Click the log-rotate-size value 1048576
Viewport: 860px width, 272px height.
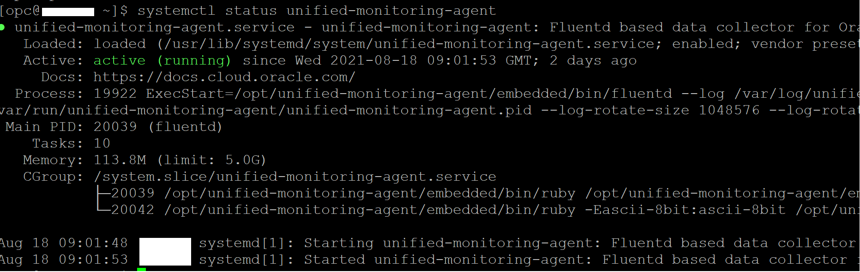coord(729,110)
